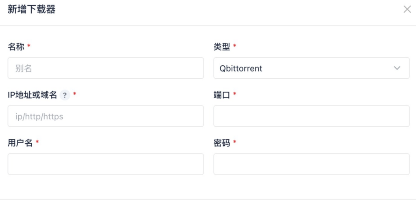Close the 新增下载器 dialog

(407, 9)
